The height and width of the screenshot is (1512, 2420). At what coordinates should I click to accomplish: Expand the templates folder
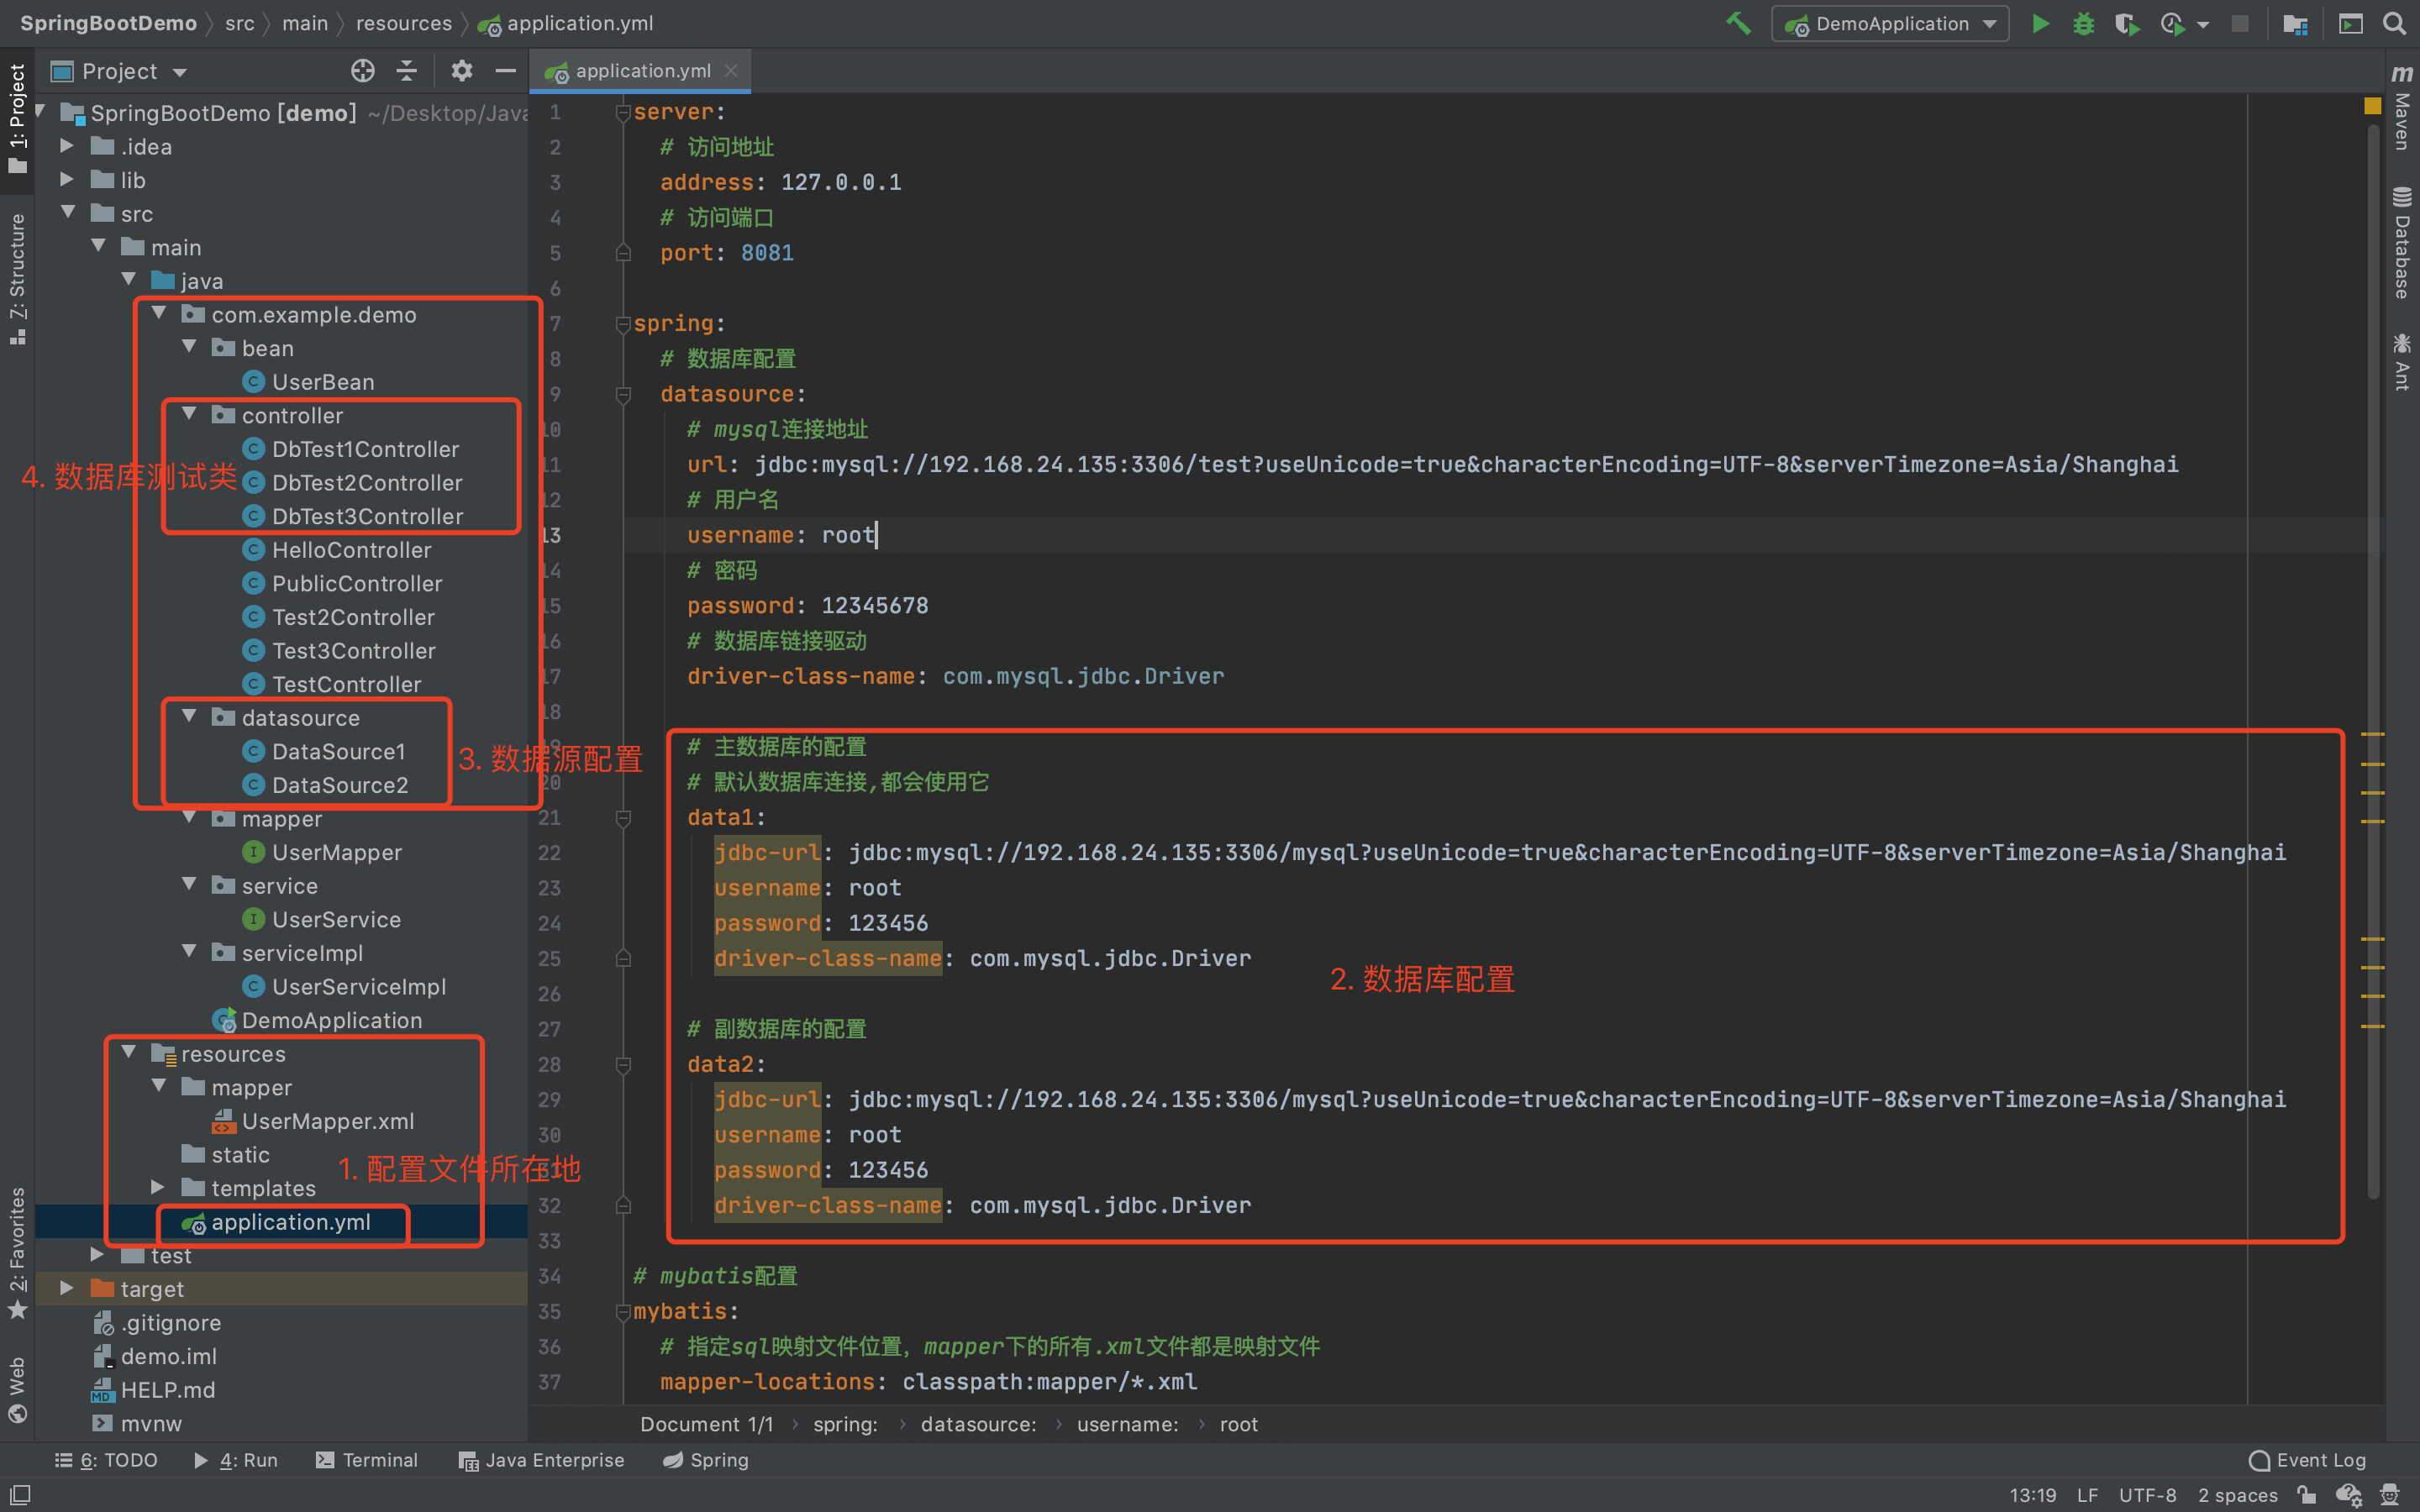(157, 1187)
